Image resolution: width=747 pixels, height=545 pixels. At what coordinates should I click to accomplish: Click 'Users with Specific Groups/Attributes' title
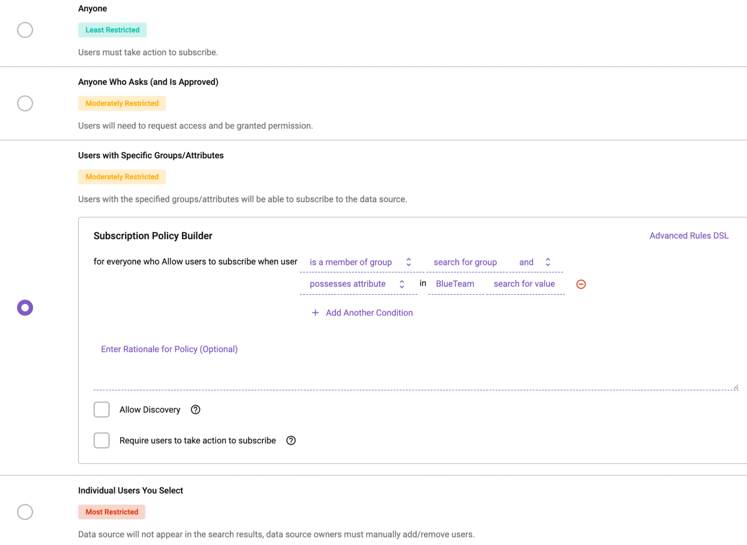pyautogui.click(x=151, y=155)
